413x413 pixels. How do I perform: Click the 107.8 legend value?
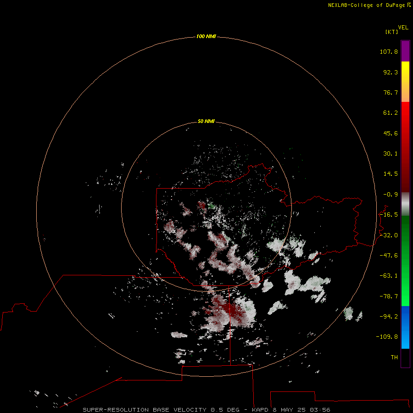coord(389,51)
